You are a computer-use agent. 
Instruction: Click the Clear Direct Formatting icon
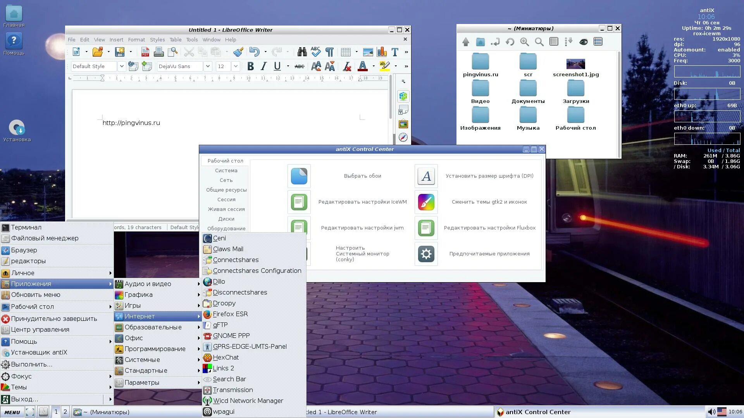click(347, 67)
